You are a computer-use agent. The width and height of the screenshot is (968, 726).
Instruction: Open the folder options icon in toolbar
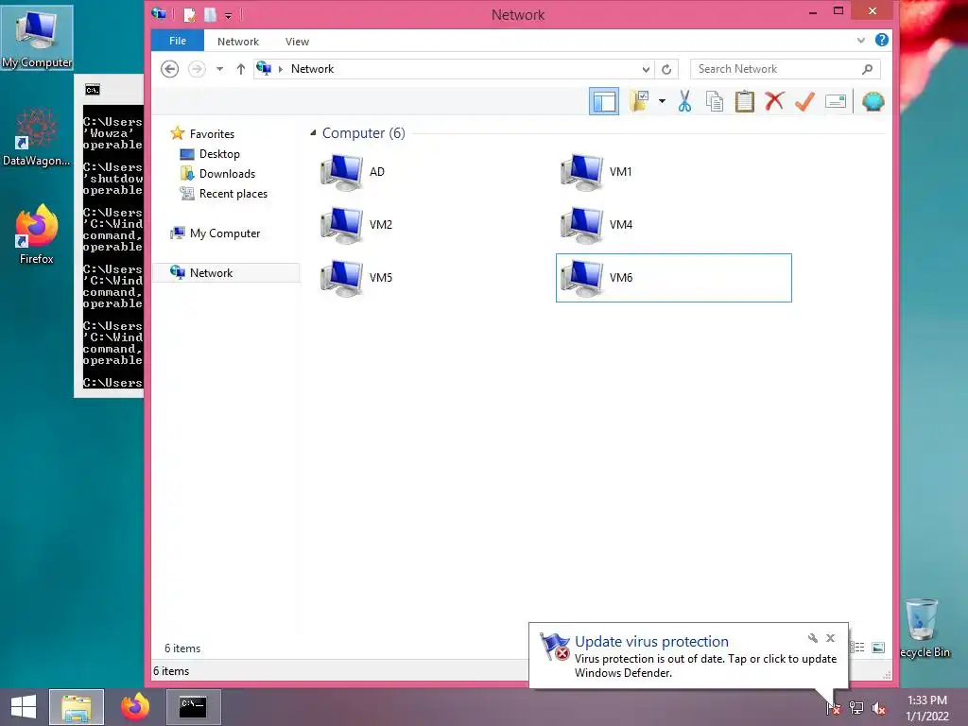pos(640,101)
